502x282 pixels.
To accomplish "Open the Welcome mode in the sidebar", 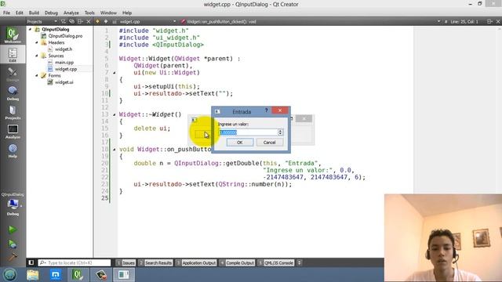I will (13, 34).
